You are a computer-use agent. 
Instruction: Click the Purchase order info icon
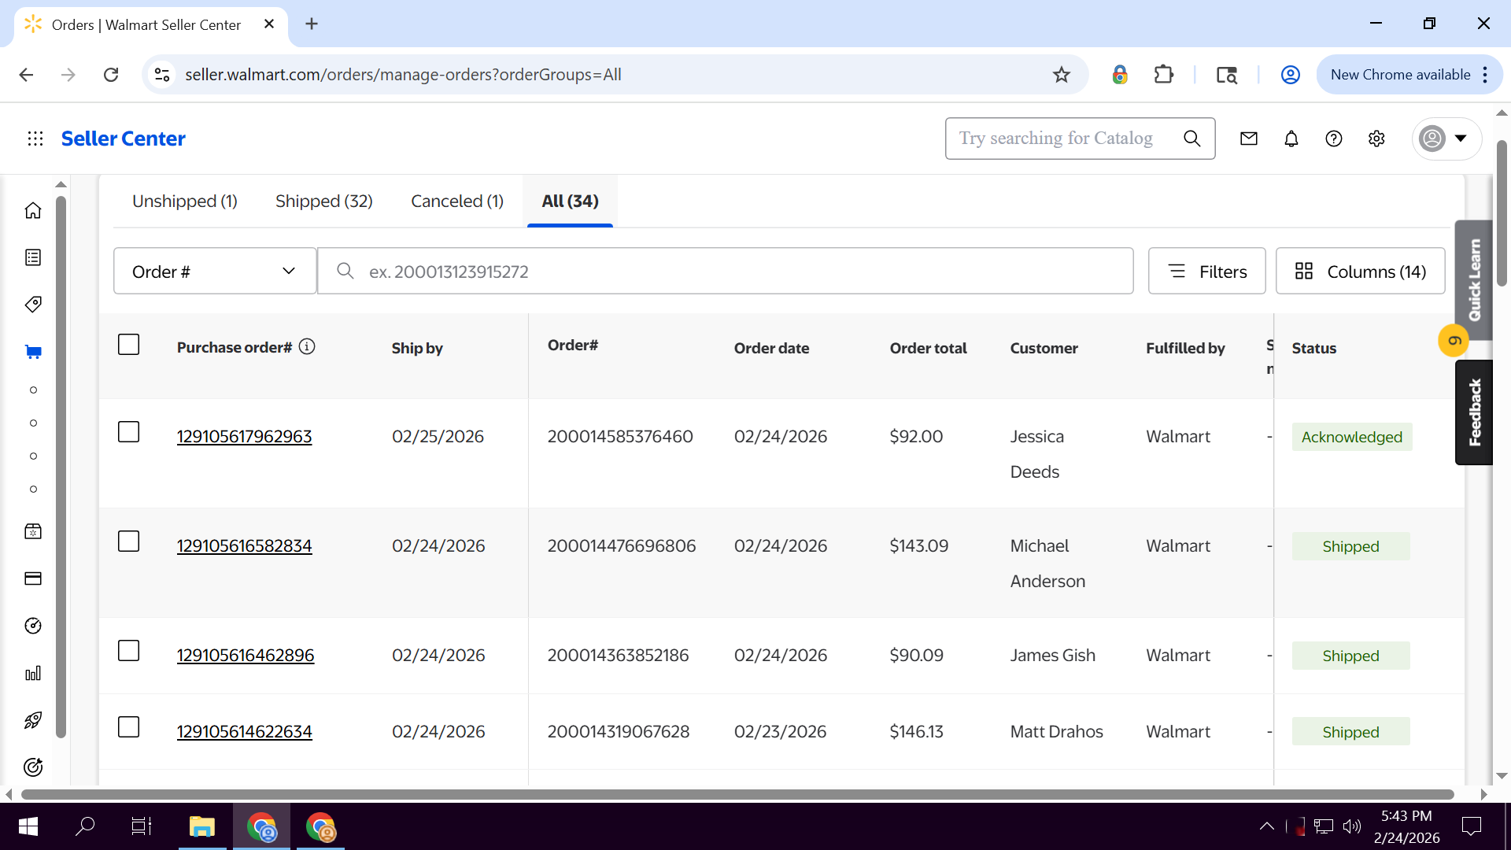(307, 347)
